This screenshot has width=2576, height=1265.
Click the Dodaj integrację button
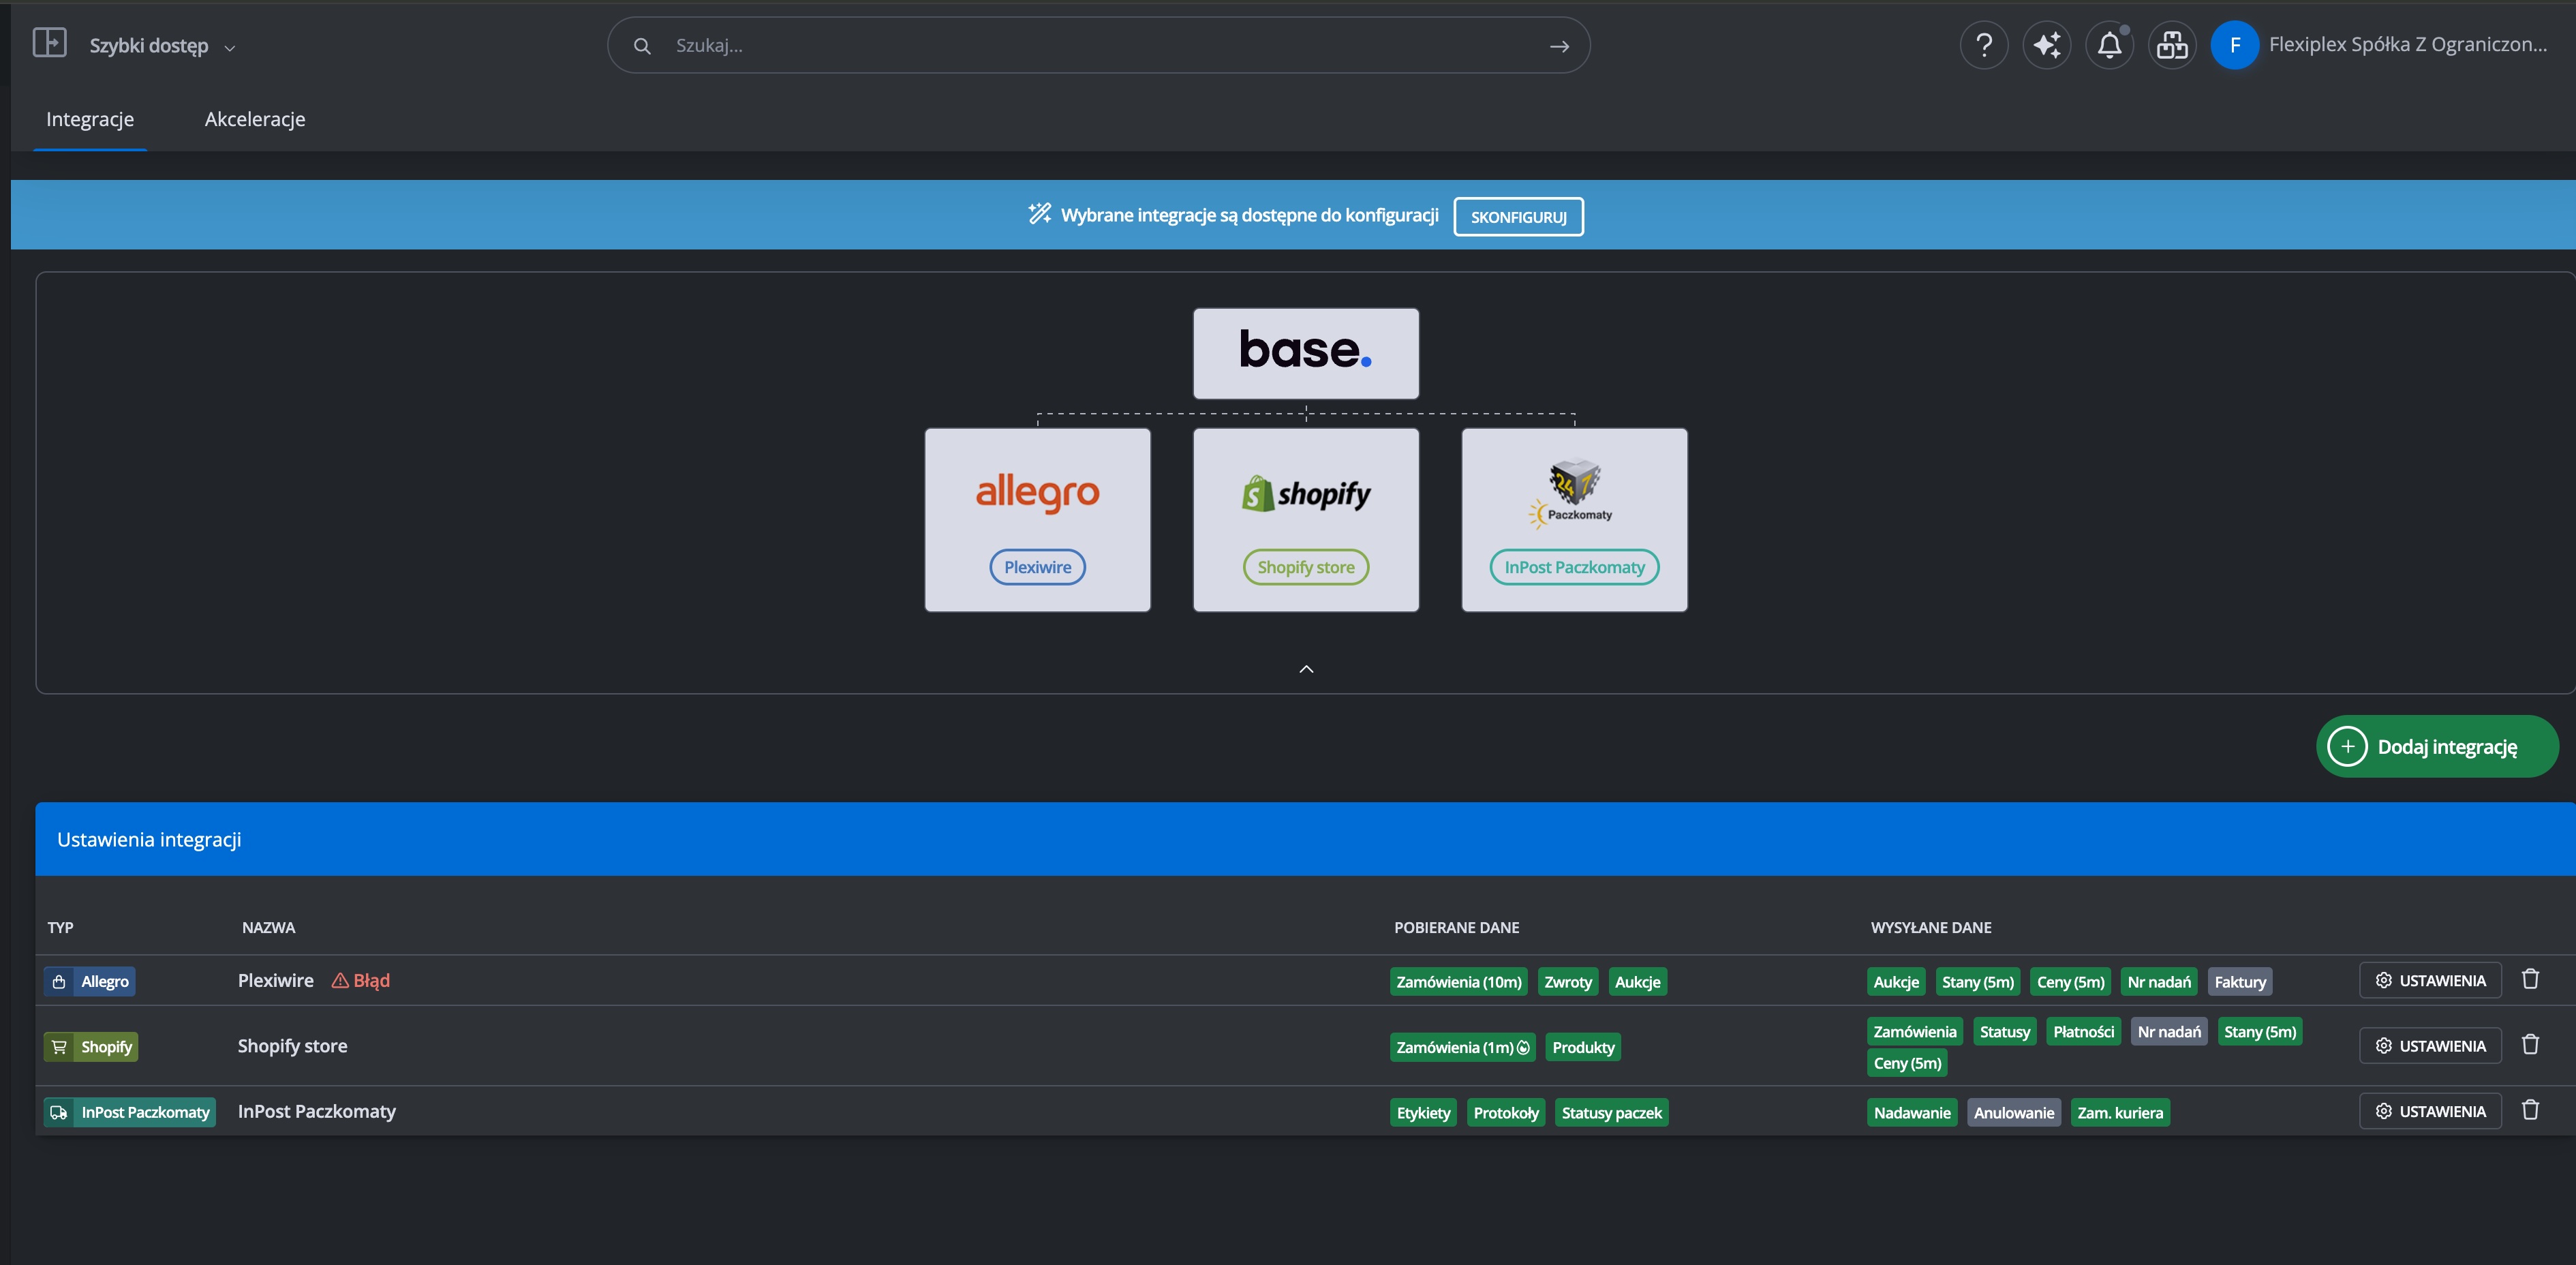click(x=2436, y=747)
